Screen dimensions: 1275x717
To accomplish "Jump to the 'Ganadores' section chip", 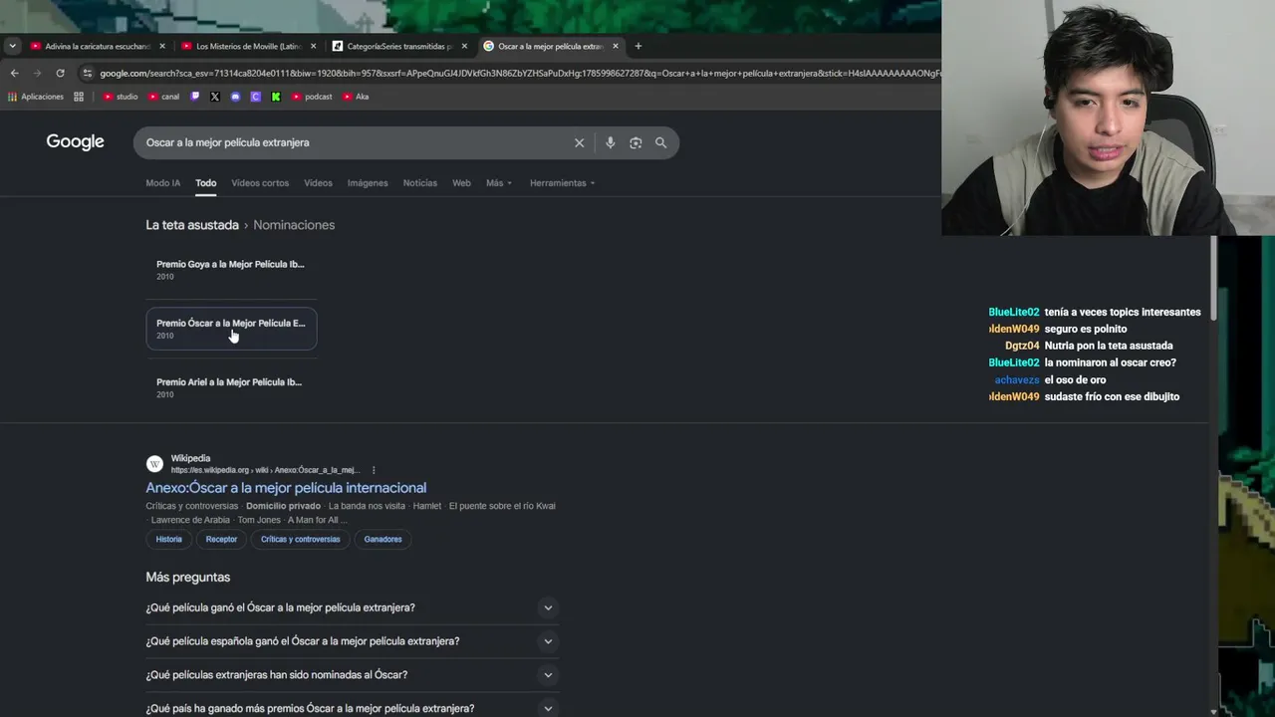I will point(382,540).
